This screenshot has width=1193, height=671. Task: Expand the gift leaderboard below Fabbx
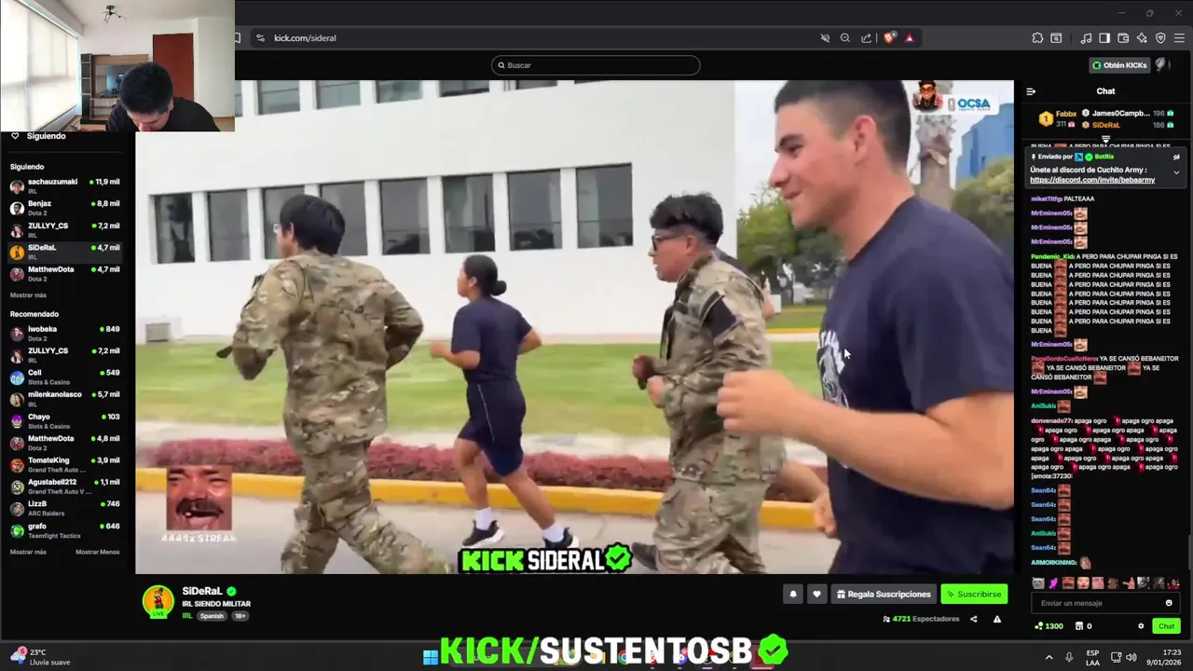[x=1105, y=139]
